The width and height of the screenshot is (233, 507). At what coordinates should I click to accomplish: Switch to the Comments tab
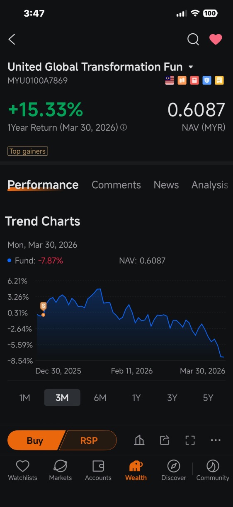pos(116,185)
